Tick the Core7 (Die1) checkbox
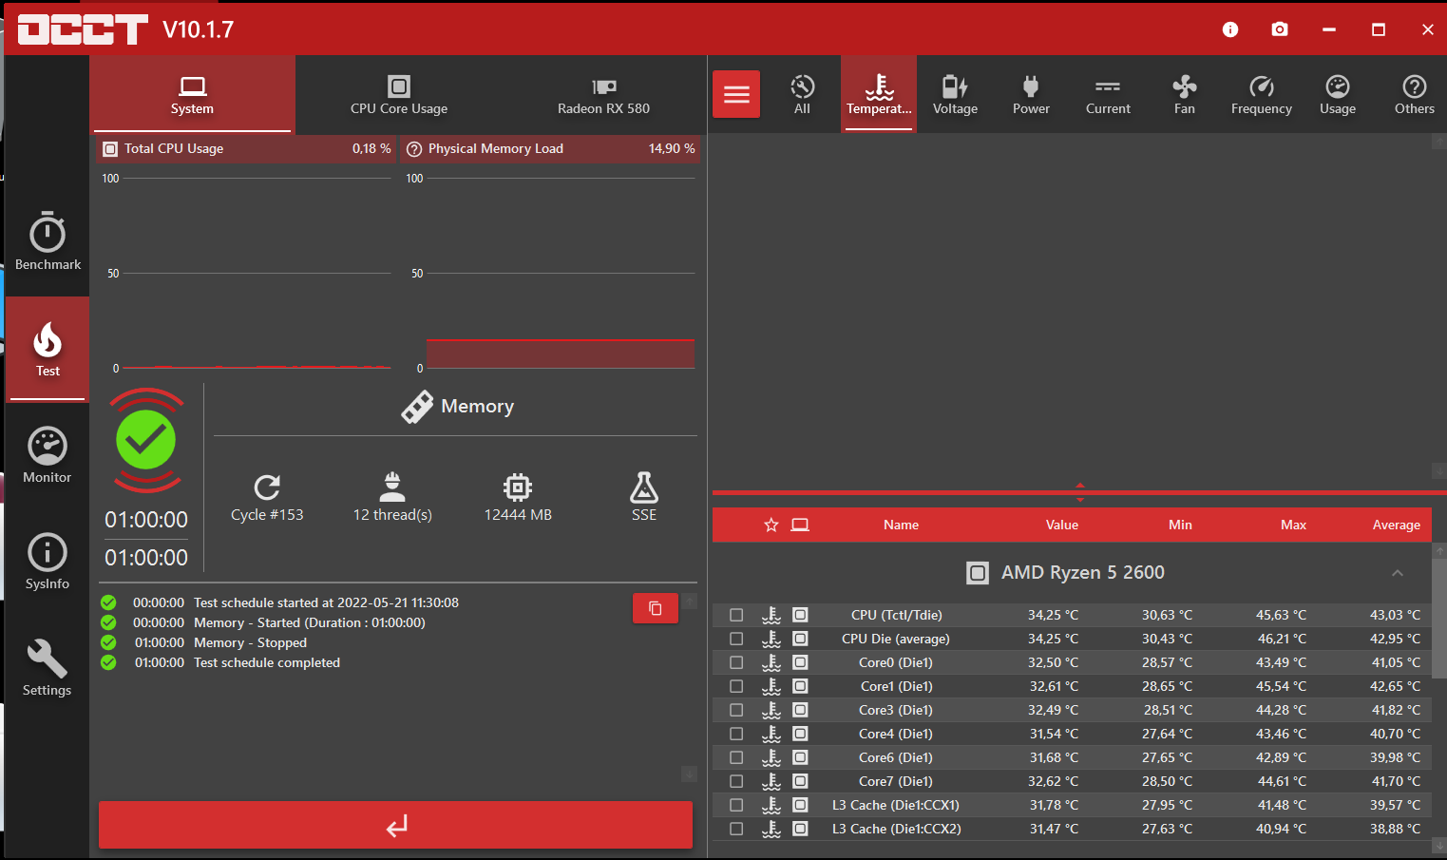The height and width of the screenshot is (860, 1447). click(x=736, y=781)
